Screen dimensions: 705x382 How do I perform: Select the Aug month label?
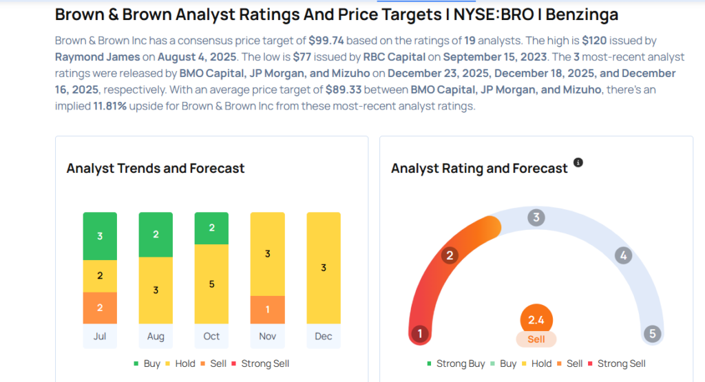pyautogui.click(x=156, y=336)
